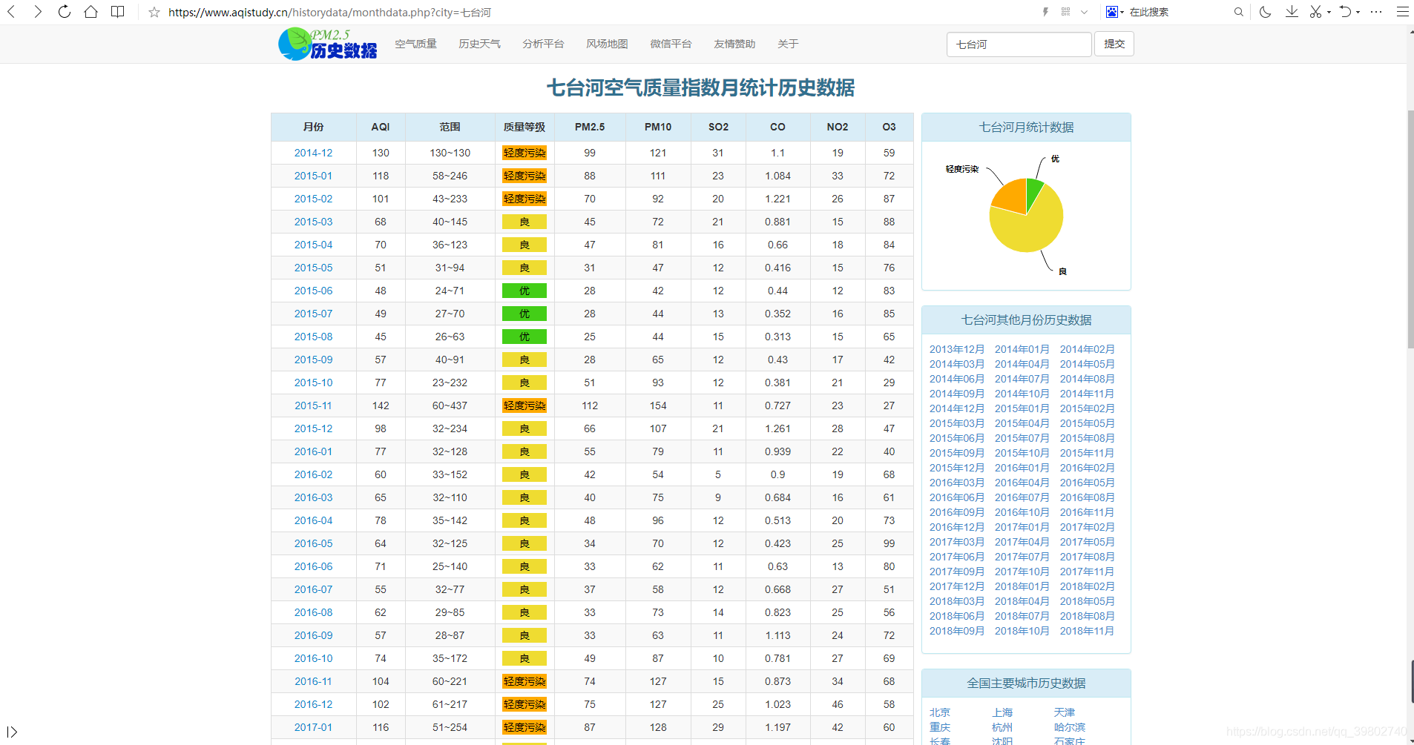Open the 2018年11月 history link
The image size is (1414, 745).
coord(1087,631)
